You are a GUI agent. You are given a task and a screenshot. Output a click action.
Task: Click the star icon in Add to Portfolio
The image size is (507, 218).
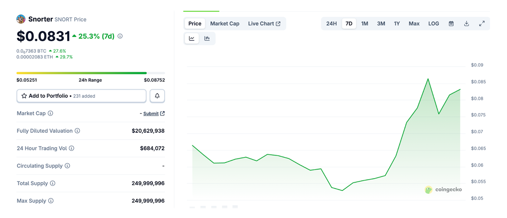[x=24, y=96]
